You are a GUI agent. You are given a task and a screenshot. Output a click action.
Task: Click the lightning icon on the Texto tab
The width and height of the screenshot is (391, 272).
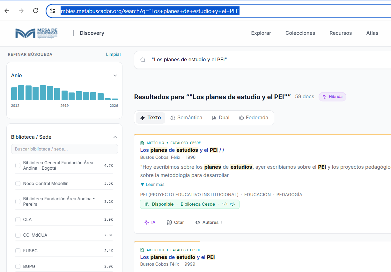(143, 118)
